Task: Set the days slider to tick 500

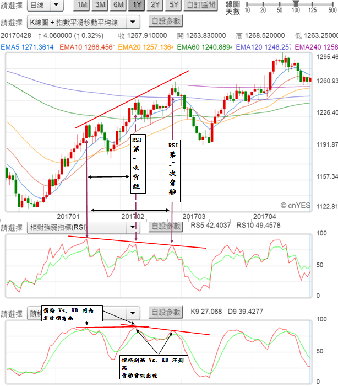Action: 332,4
